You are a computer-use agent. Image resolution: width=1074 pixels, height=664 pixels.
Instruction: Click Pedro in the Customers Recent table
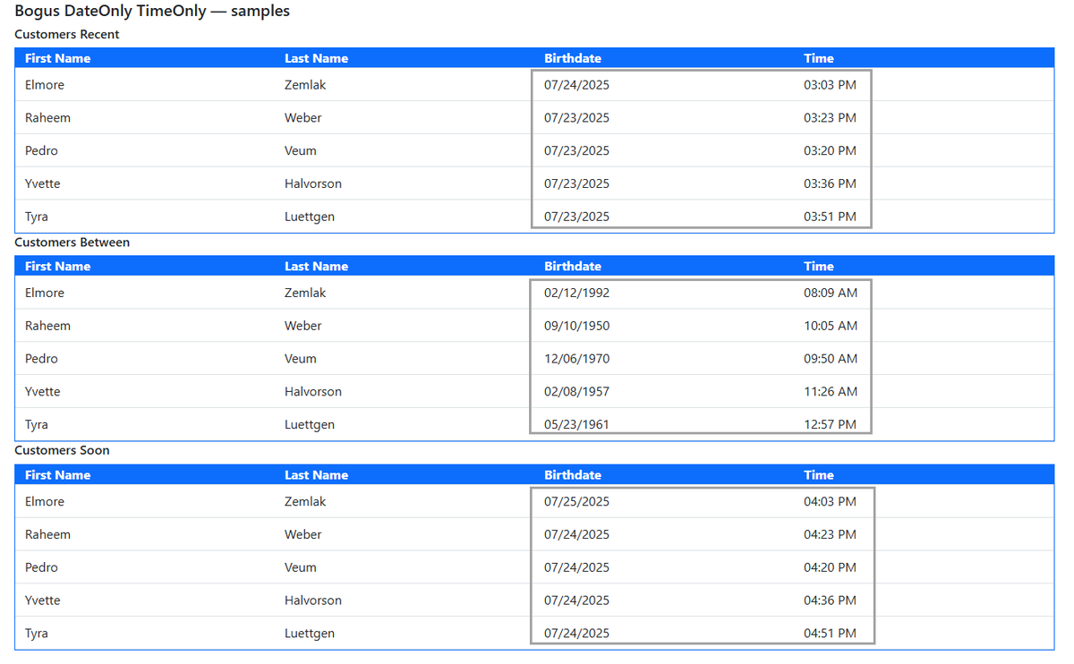[41, 150]
